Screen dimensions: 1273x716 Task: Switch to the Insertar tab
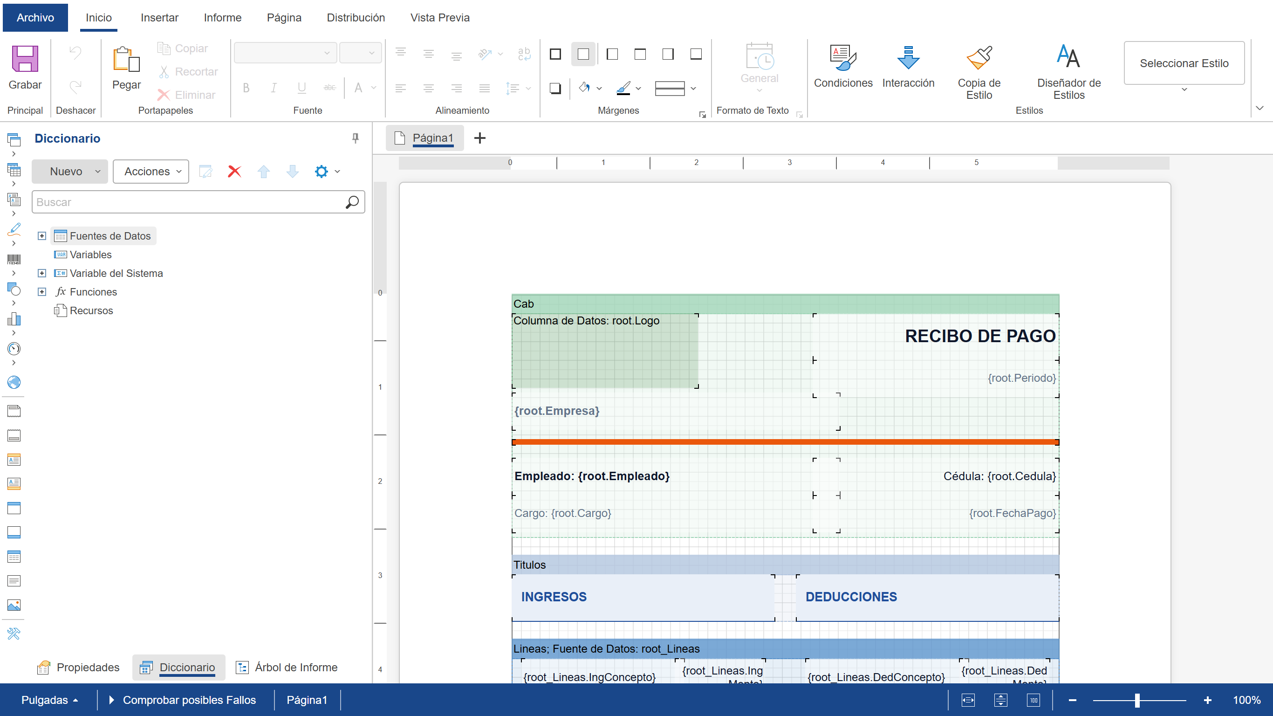tap(159, 18)
